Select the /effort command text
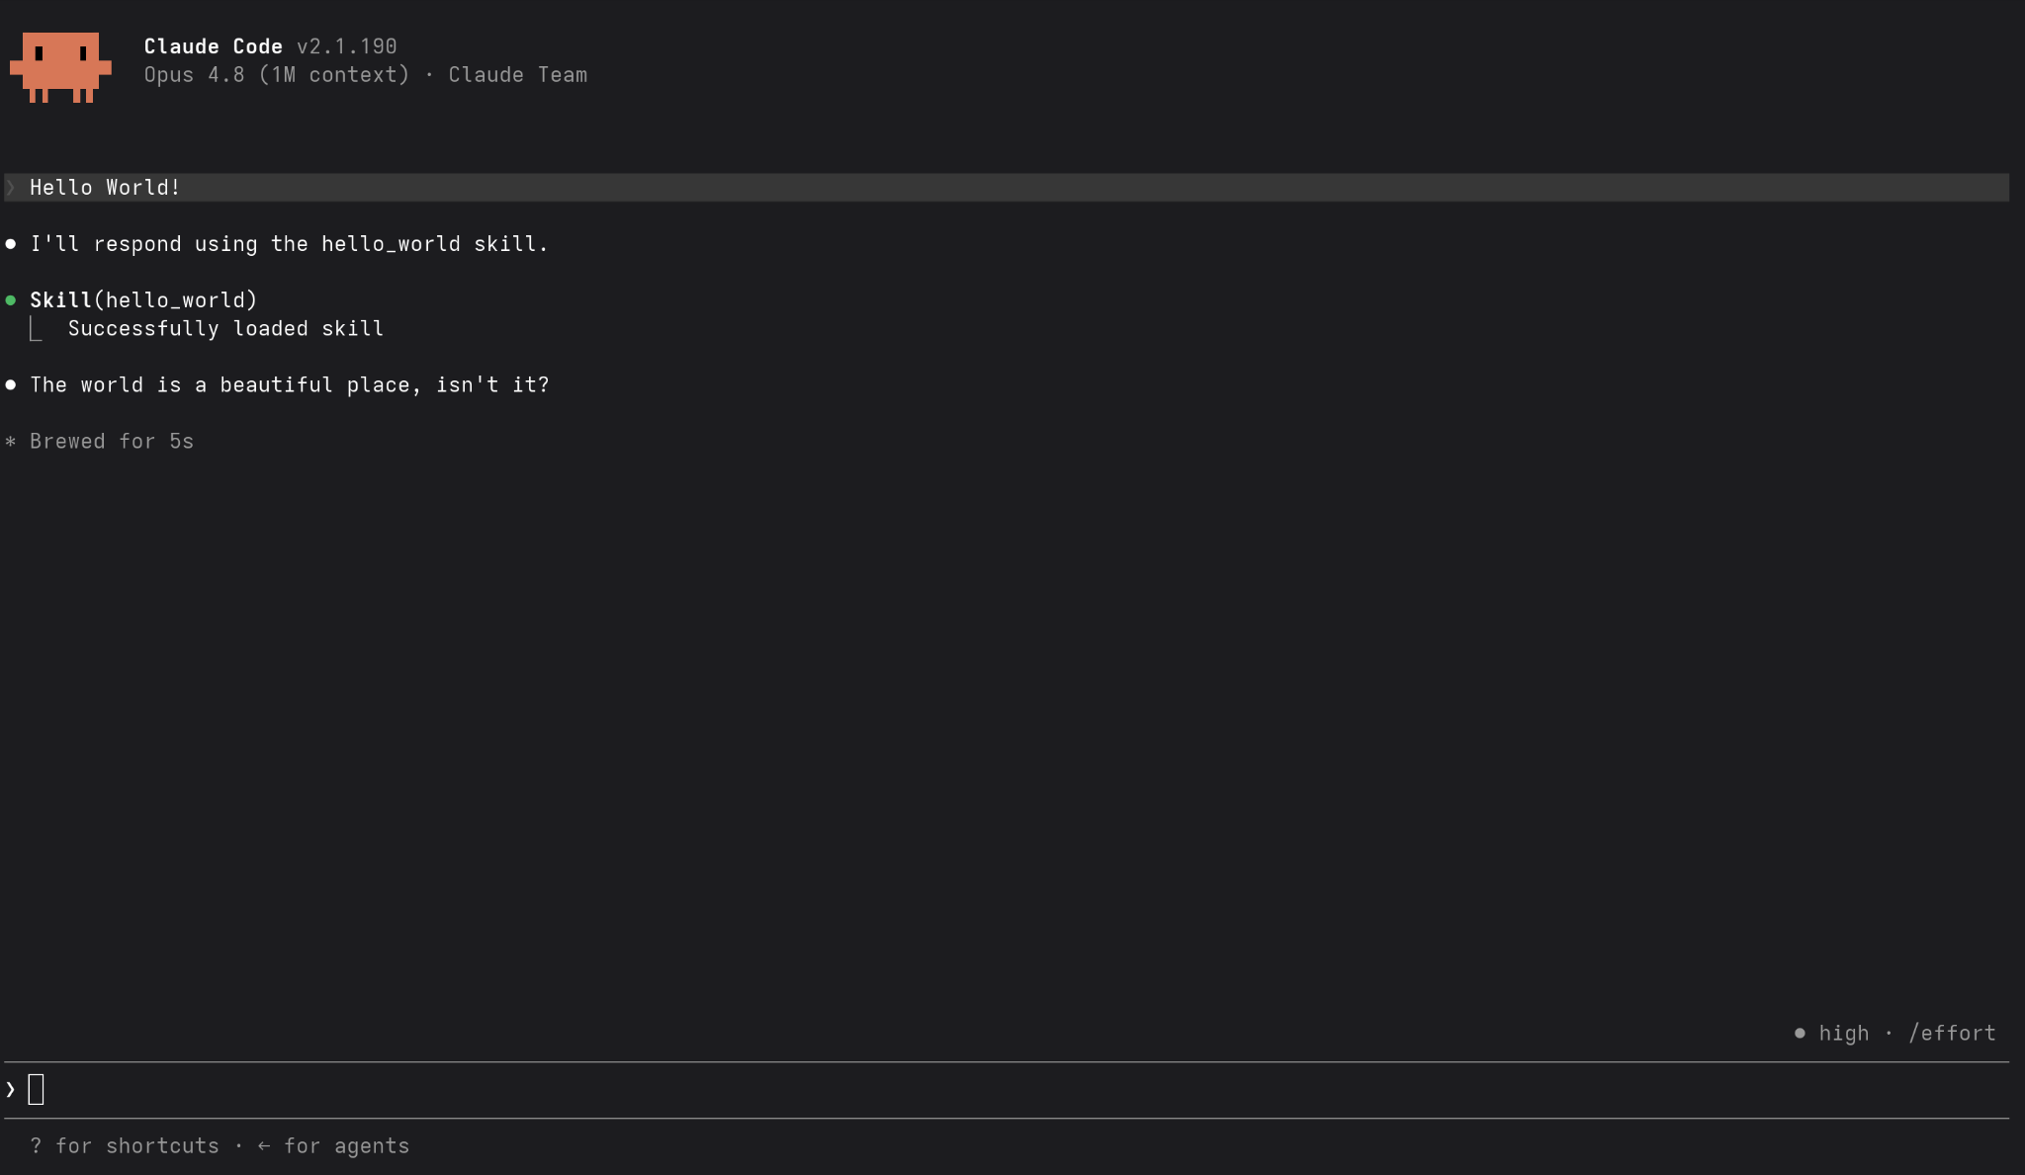 pos(1952,1033)
